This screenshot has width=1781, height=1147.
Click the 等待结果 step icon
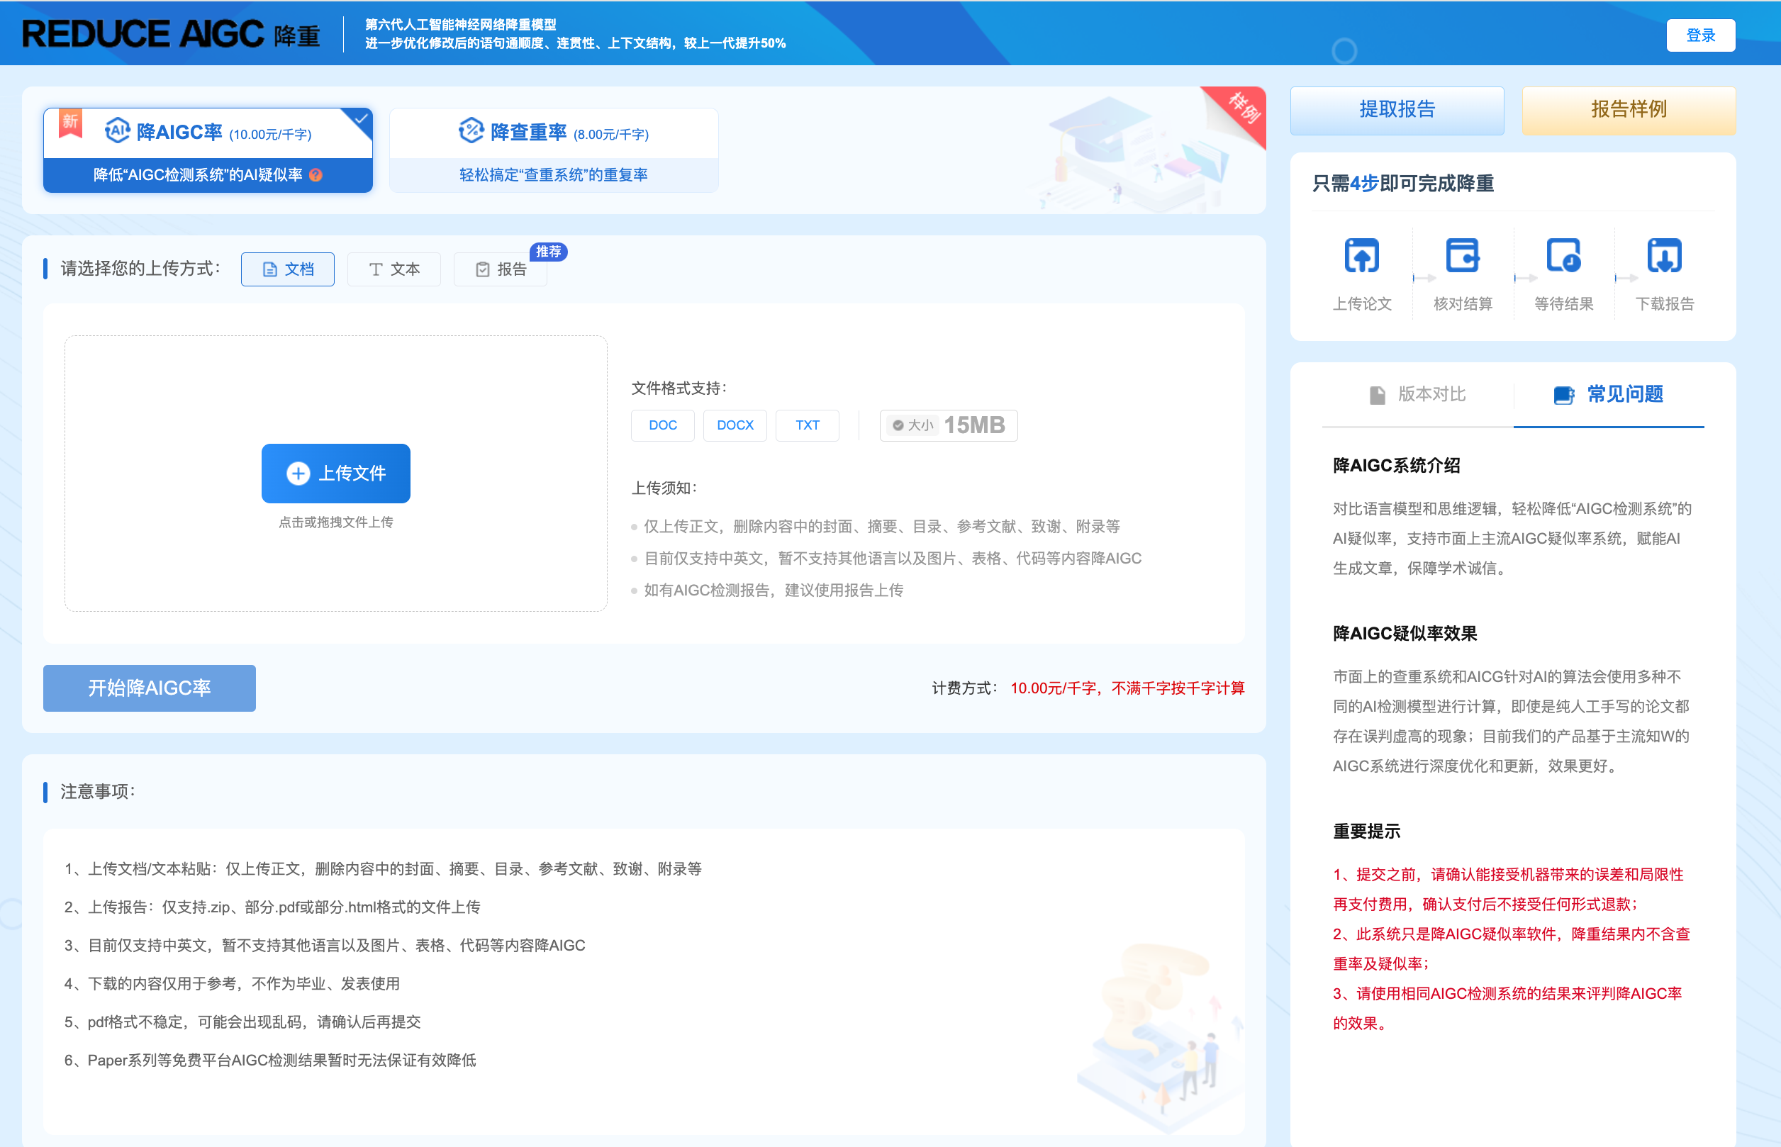[x=1563, y=256]
